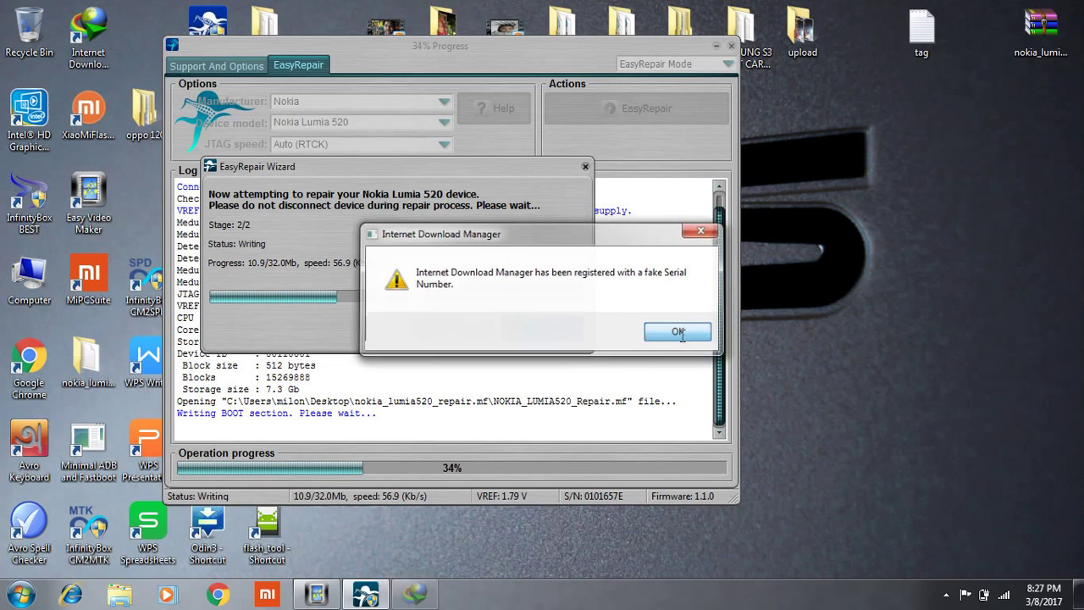Click the EasyRepair Wizard progress bar

coord(285,297)
